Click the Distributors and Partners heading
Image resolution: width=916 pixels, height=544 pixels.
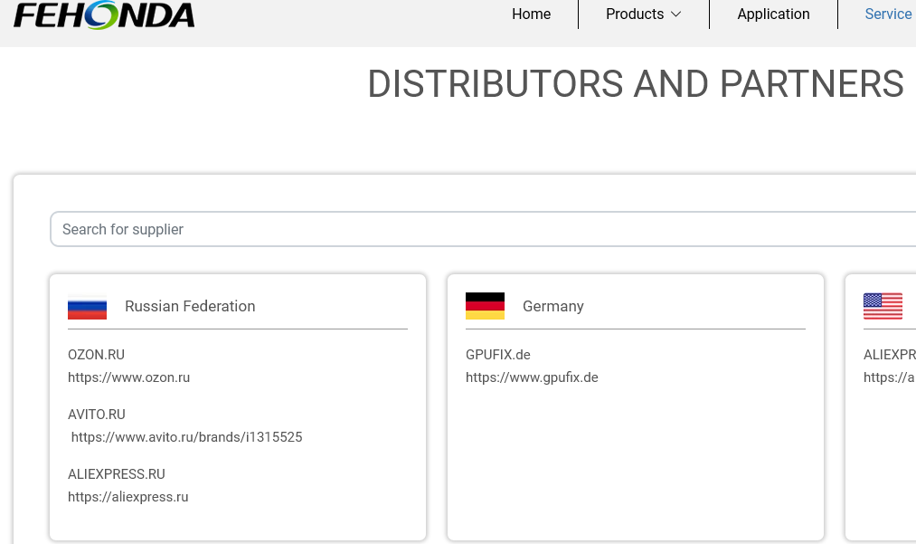click(636, 83)
